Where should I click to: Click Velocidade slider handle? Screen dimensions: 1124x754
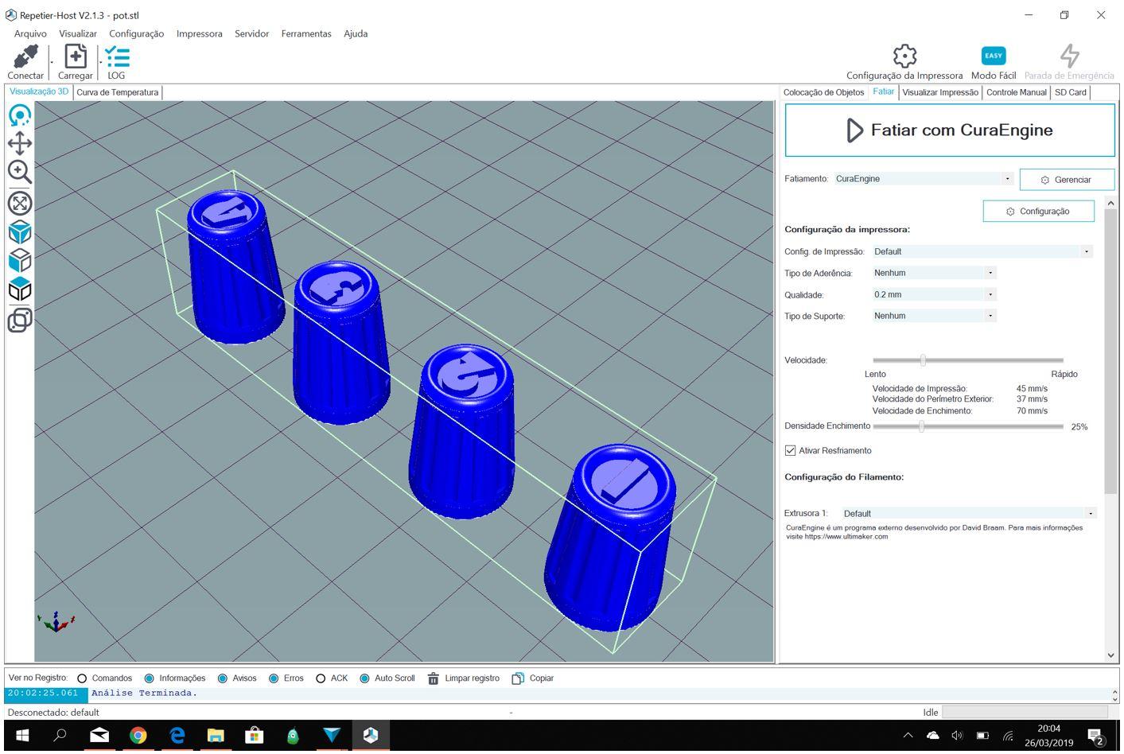[923, 360]
